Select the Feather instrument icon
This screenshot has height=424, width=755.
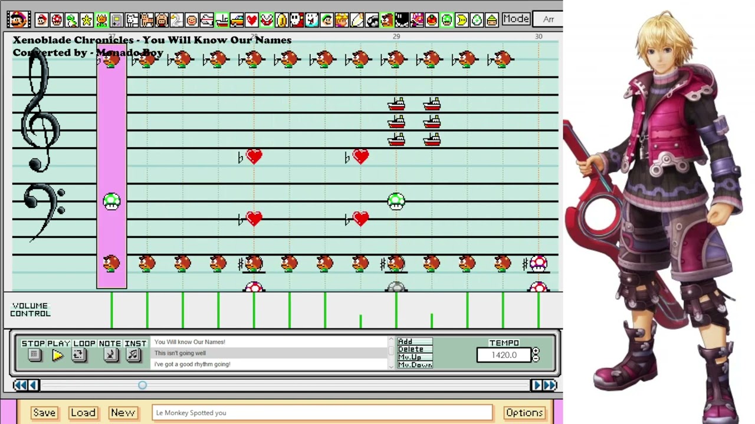(357, 20)
